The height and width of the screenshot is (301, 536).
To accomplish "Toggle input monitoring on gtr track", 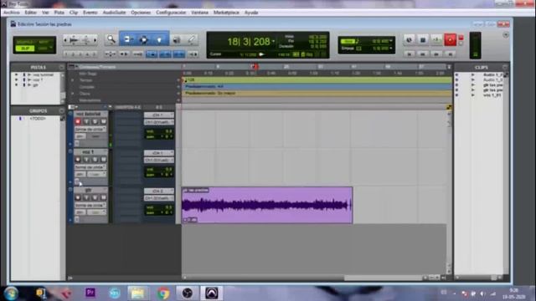I will pyautogui.click(x=86, y=197).
